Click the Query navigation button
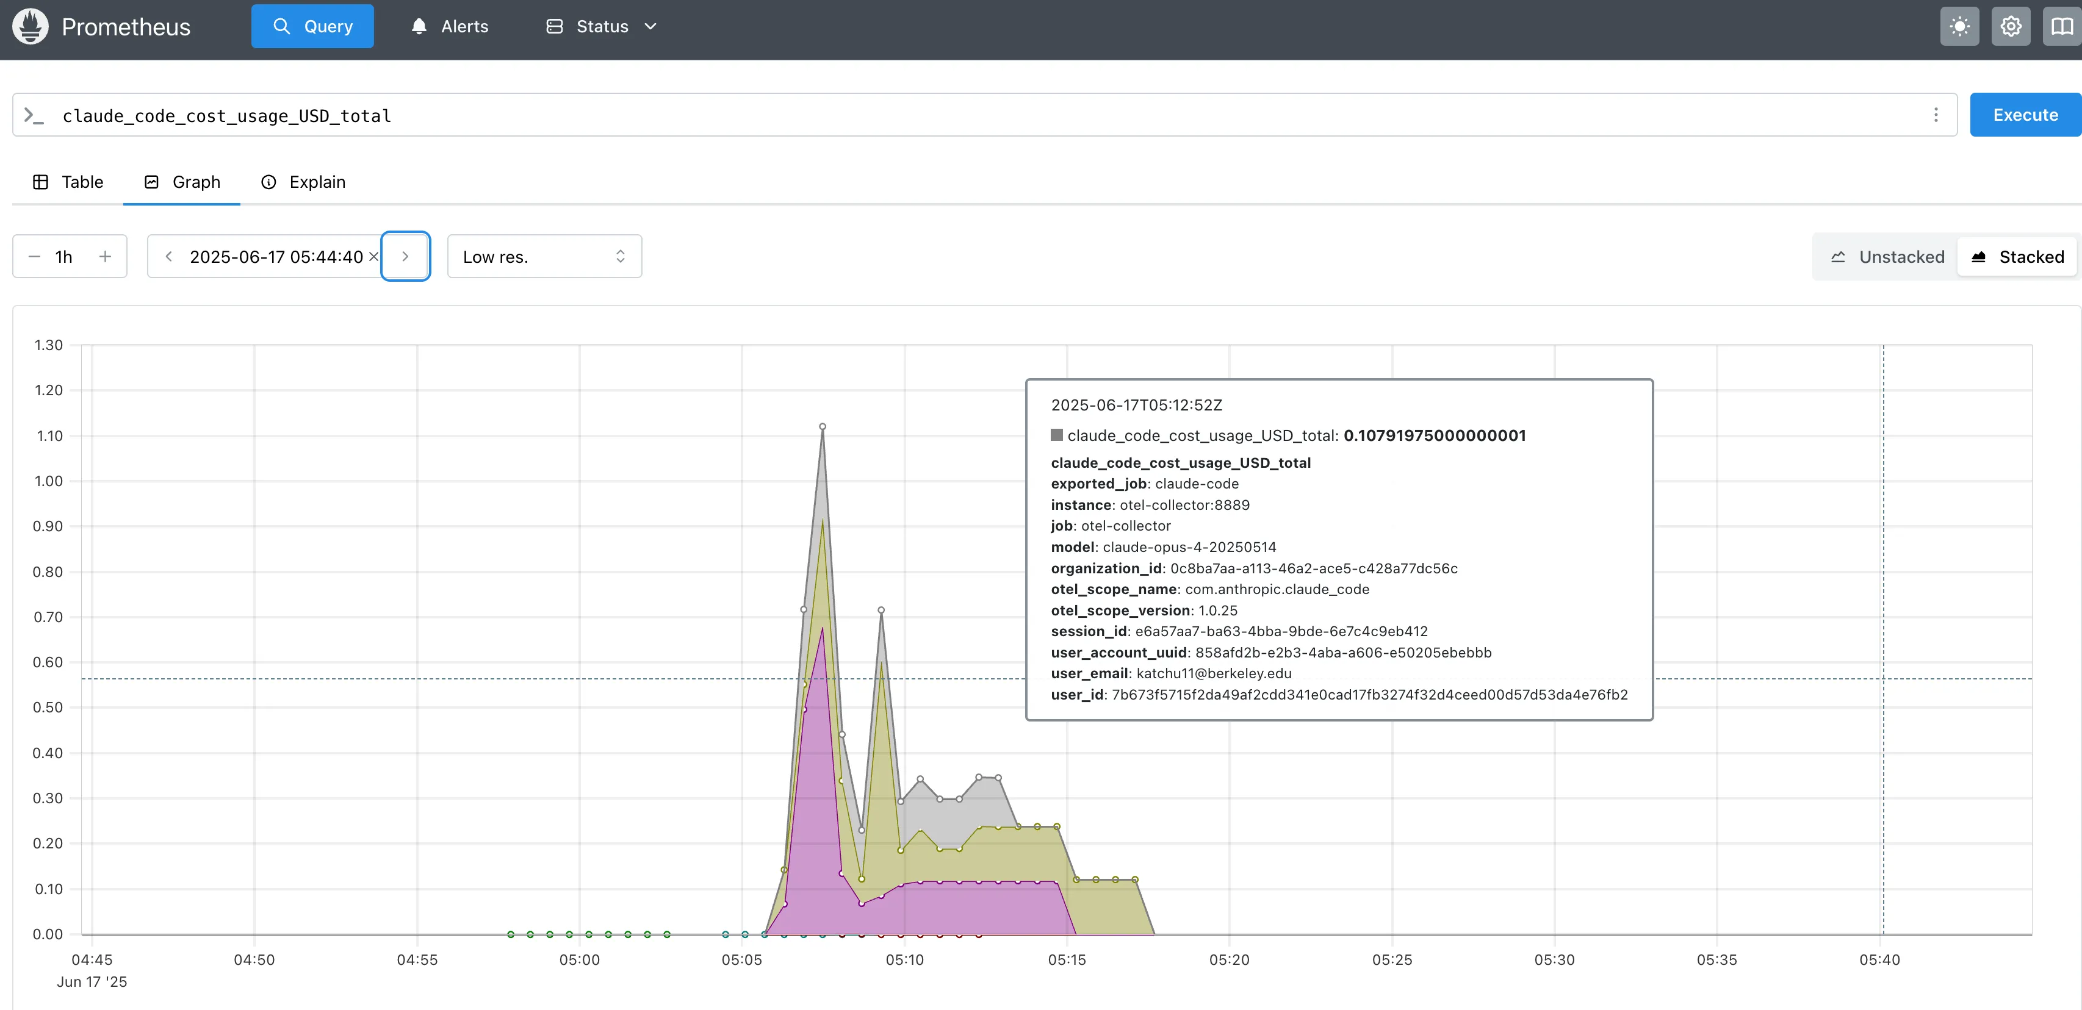This screenshot has height=1010, width=2082. coord(312,27)
